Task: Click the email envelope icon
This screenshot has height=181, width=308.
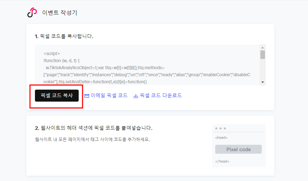Action: pyautogui.click(x=87, y=96)
